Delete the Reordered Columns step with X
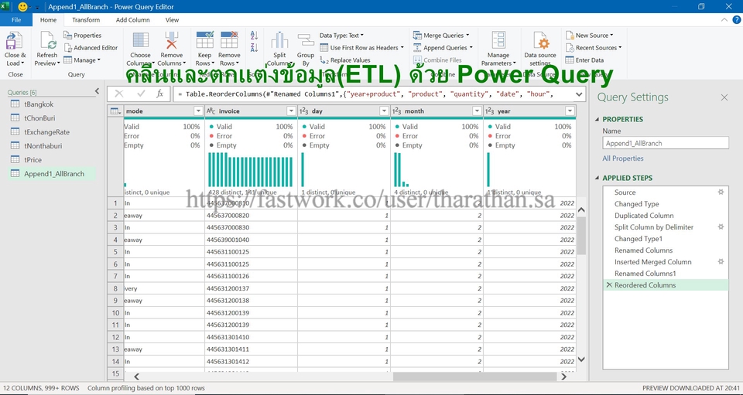The image size is (743, 395). click(x=608, y=285)
